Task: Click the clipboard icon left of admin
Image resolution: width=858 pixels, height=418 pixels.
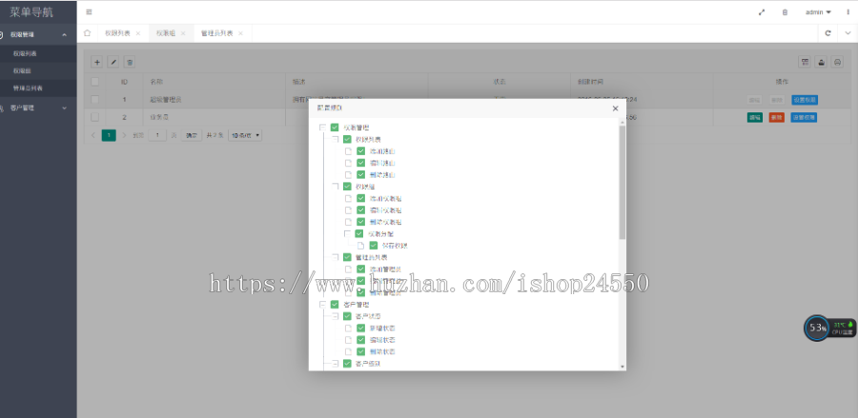Action: pos(785,12)
